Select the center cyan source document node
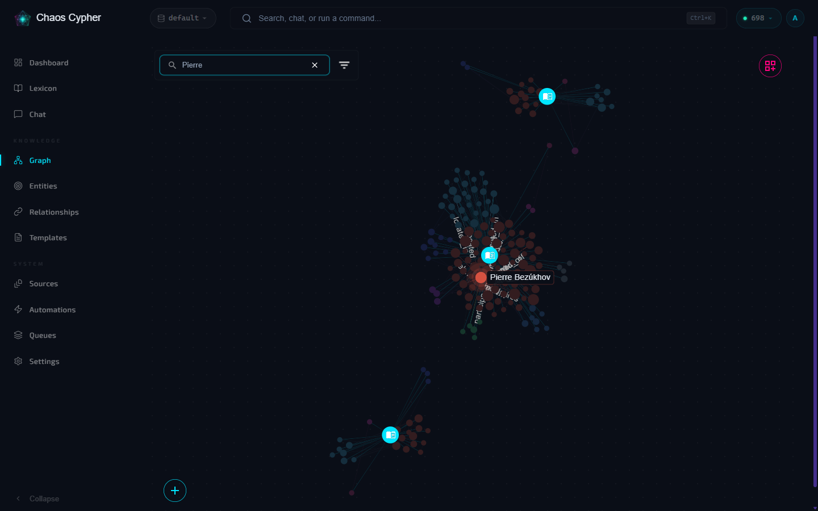 pyautogui.click(x=490, y=256)
